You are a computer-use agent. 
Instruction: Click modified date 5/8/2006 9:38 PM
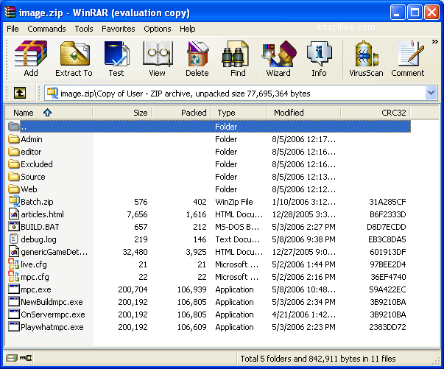click(303, 239)
